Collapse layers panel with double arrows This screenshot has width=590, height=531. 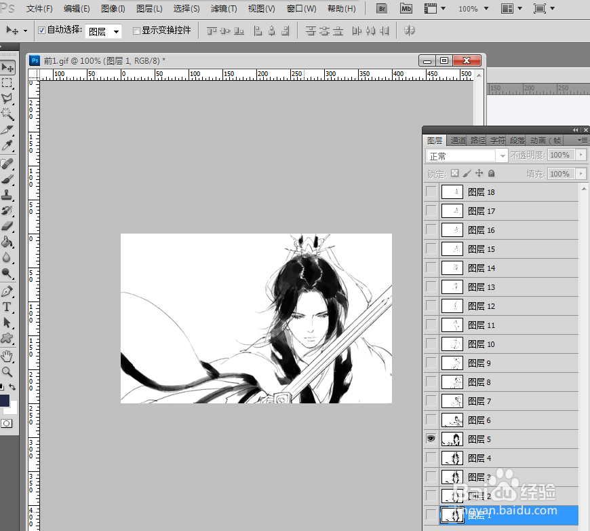575,130
